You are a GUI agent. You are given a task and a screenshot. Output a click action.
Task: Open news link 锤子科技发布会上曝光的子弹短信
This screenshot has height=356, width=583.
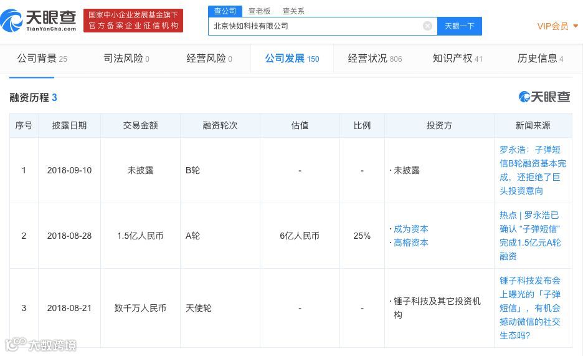pyautogui.click(x=530, y=308)
